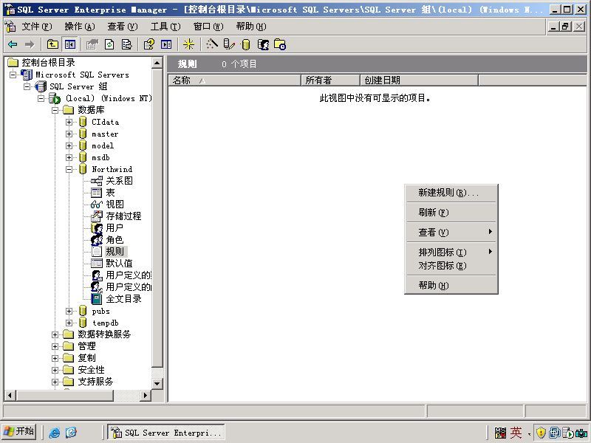The width and height of the screenshot is (591, 443).
Task: Click the language bar 英 indicator
Action: coord(516,433)
